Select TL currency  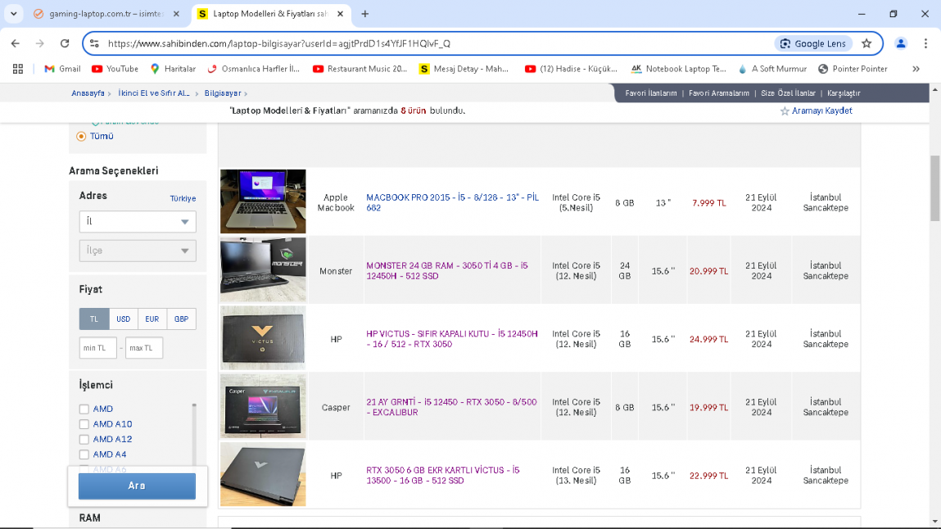(x=94, y=319)
